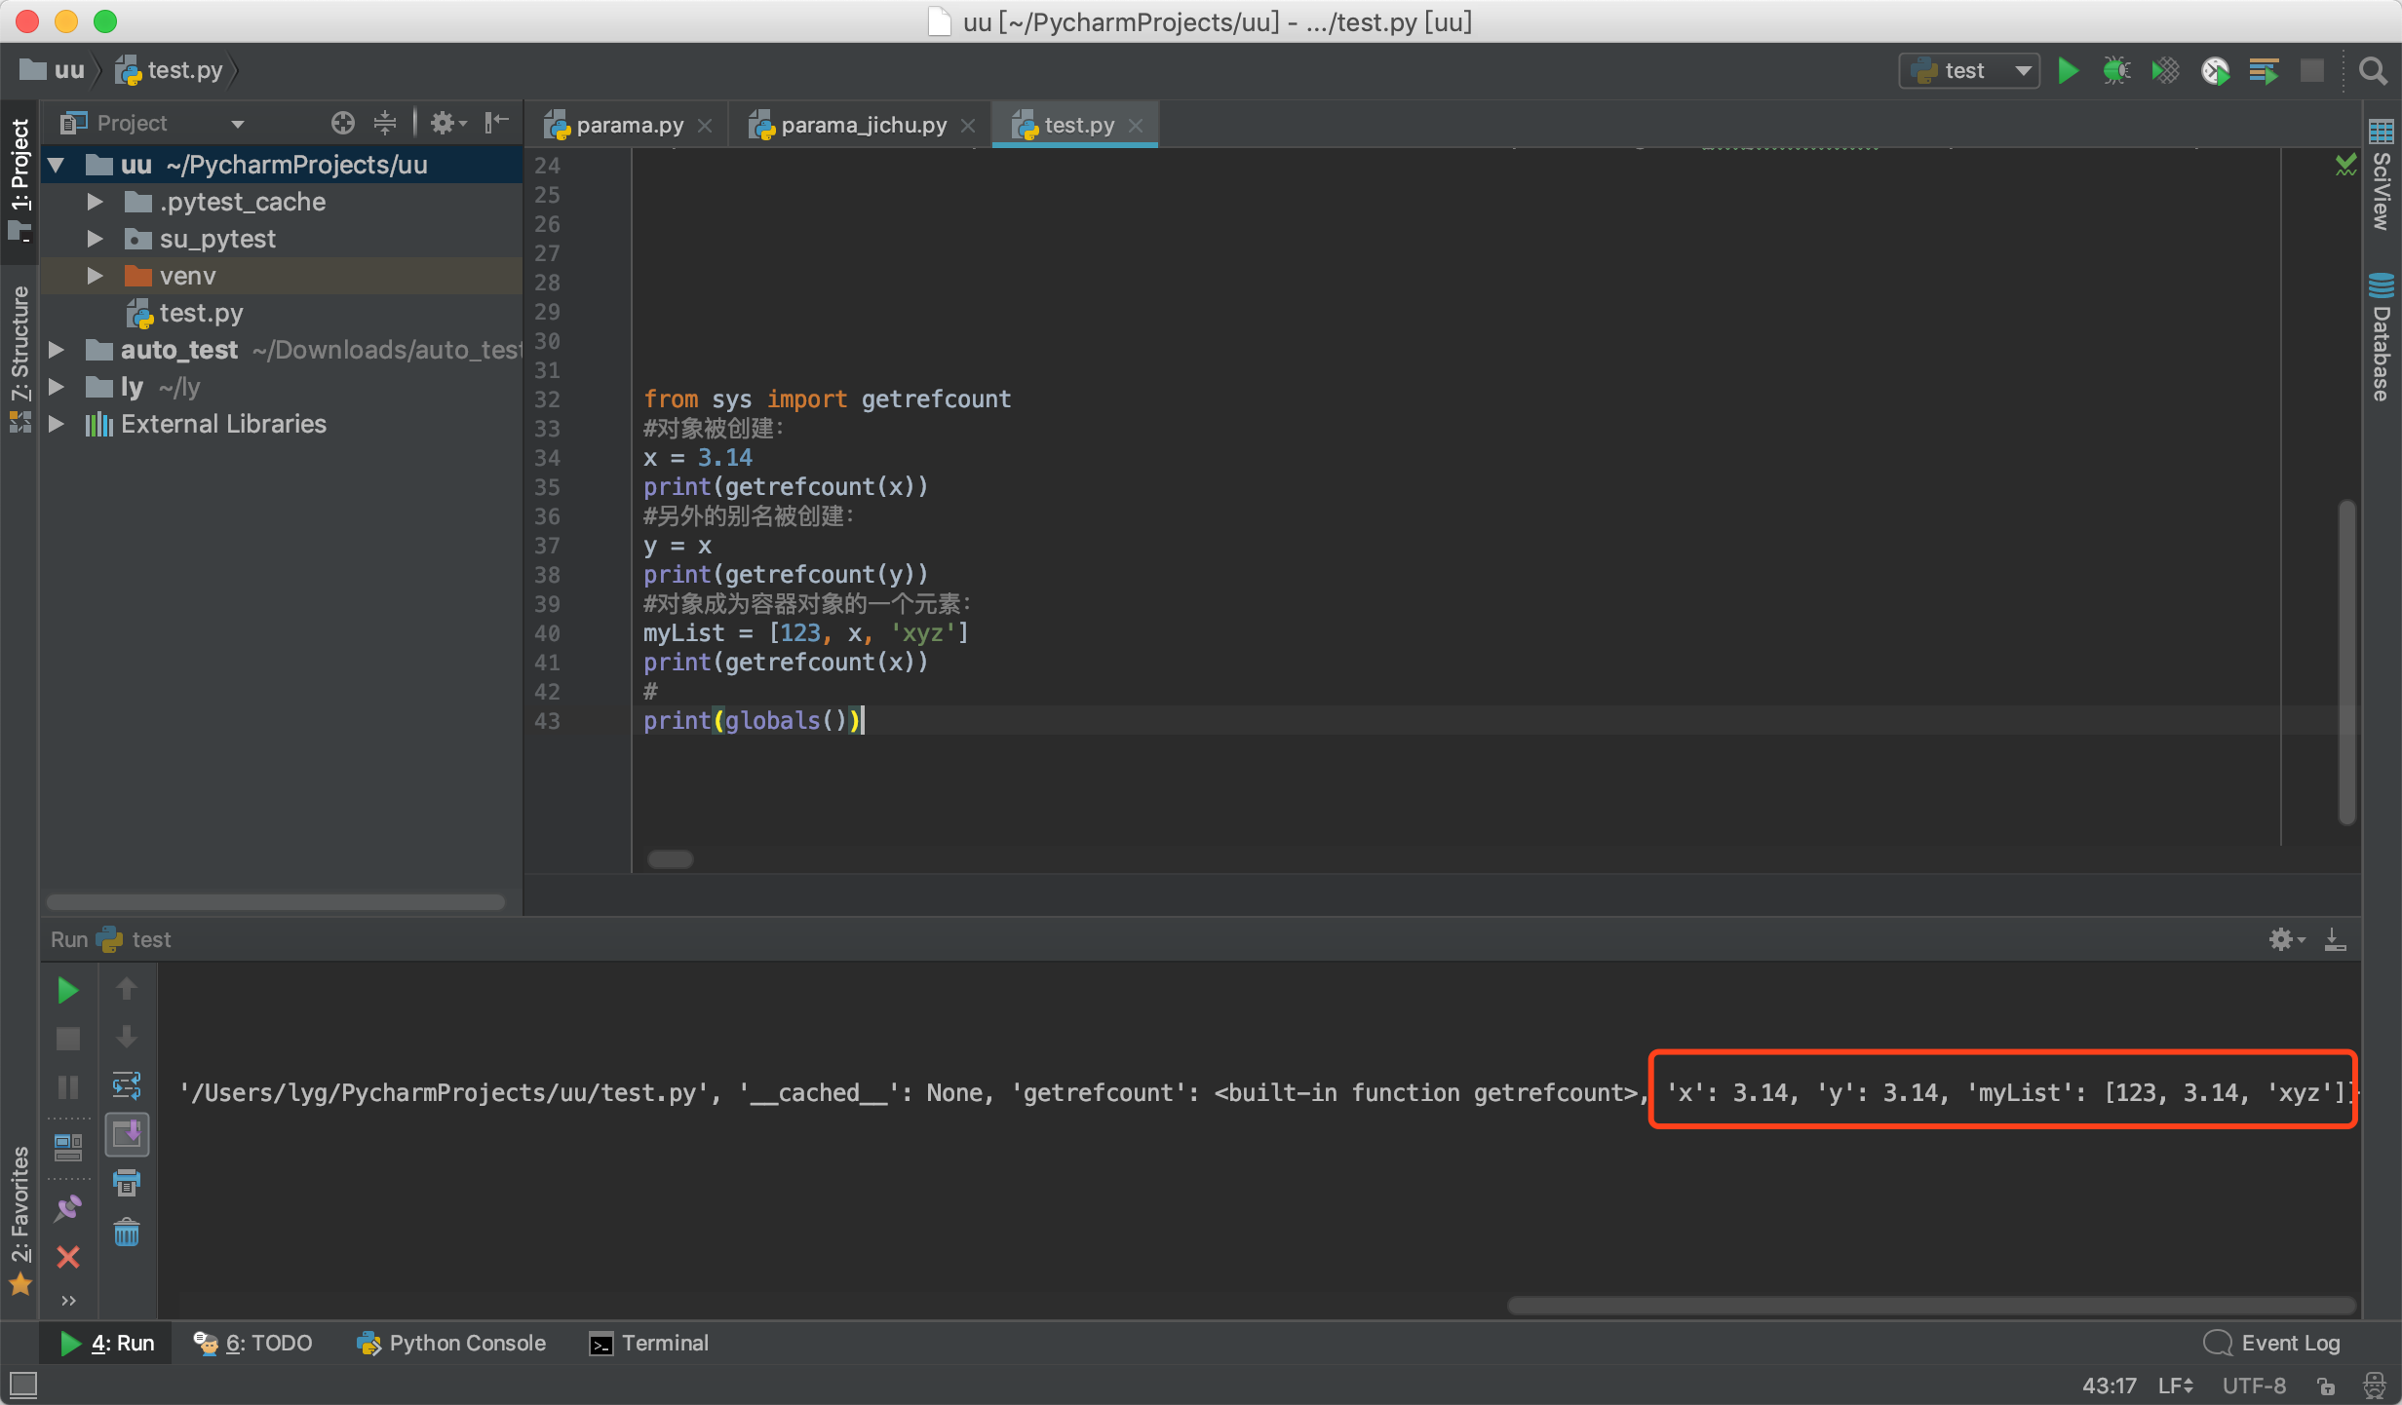Screen dimensions: 2402x1405
Task: Start debugging with the bug icon
Action: click(x=2115, y=71)
